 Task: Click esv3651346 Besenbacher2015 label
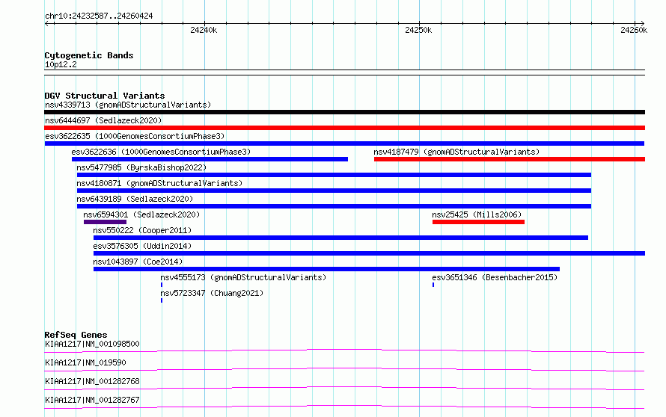coord(495,277)
